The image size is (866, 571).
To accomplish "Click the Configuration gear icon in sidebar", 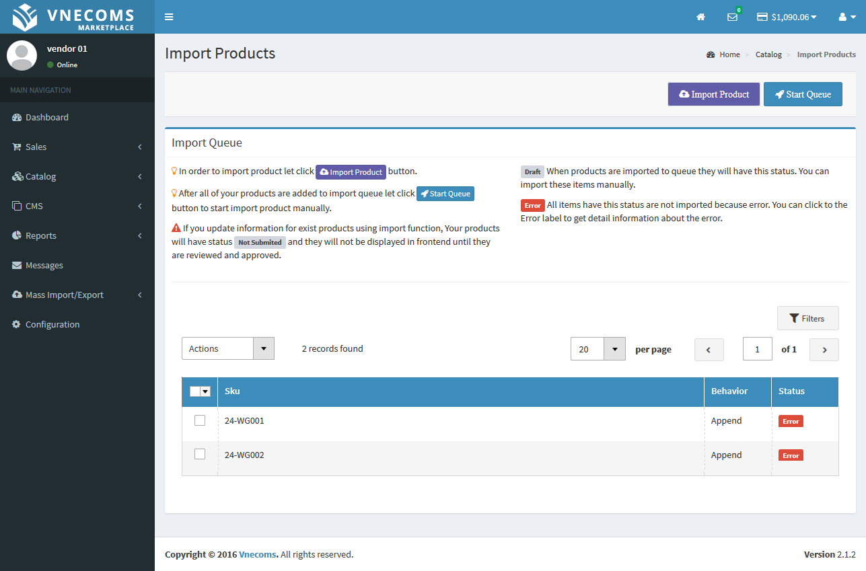I will pos(15,324).
